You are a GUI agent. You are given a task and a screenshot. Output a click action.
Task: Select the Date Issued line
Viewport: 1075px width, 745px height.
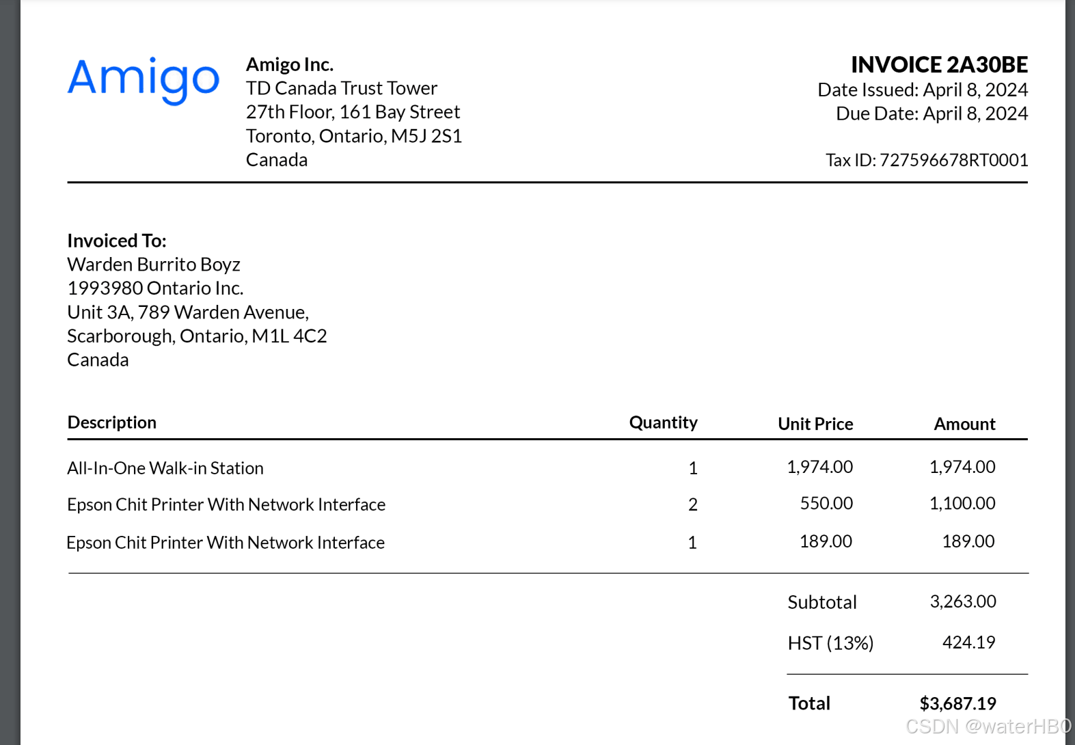922,90
